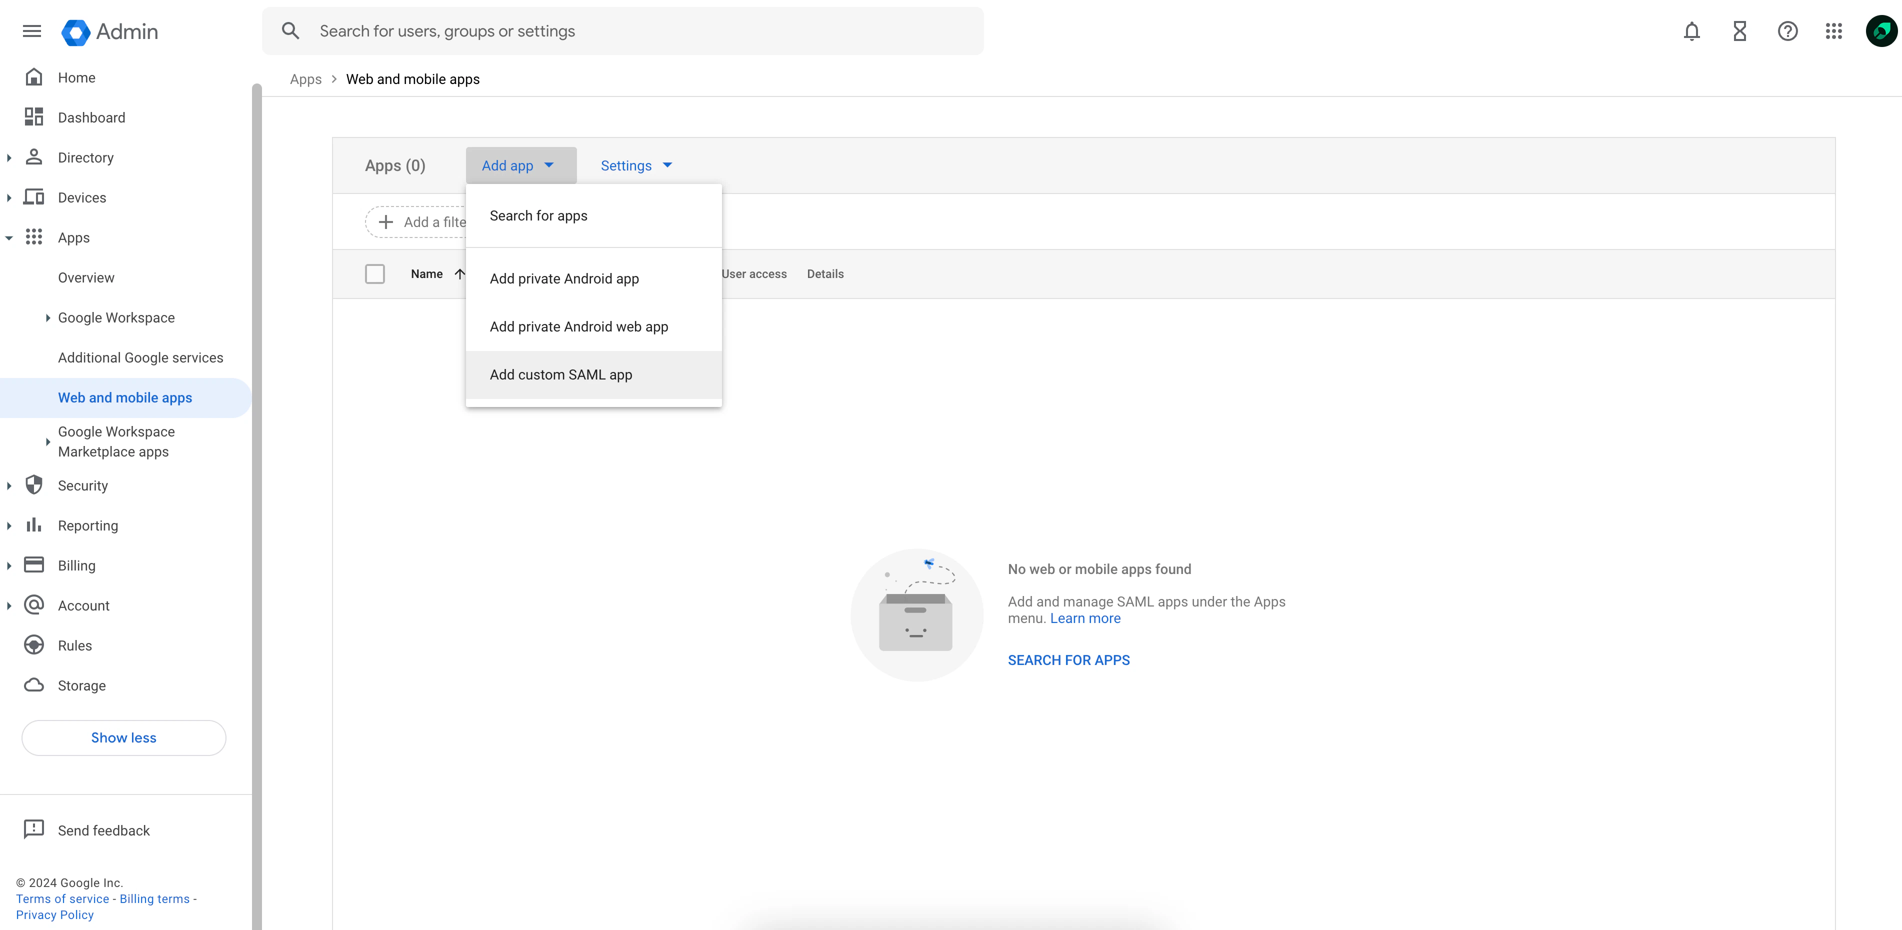This screenshot has width=1902, height=930.
Task: Toggle the select-all apps checkbox
Action: pos(375,273)
